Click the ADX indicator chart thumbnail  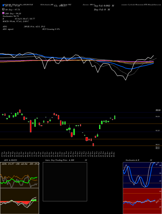19,175
